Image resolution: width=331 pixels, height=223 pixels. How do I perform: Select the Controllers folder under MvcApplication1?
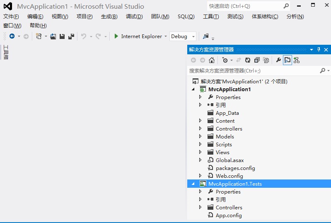[229, 128]
